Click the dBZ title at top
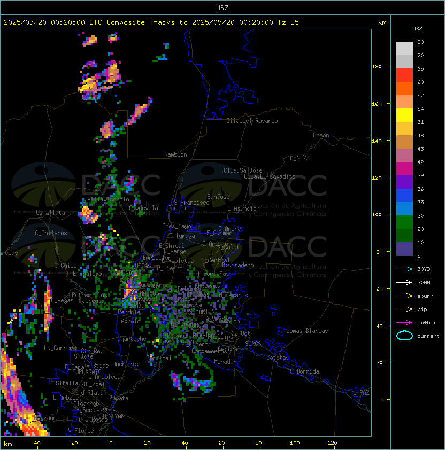Viewport: 445px width, 450px height. 223,8
